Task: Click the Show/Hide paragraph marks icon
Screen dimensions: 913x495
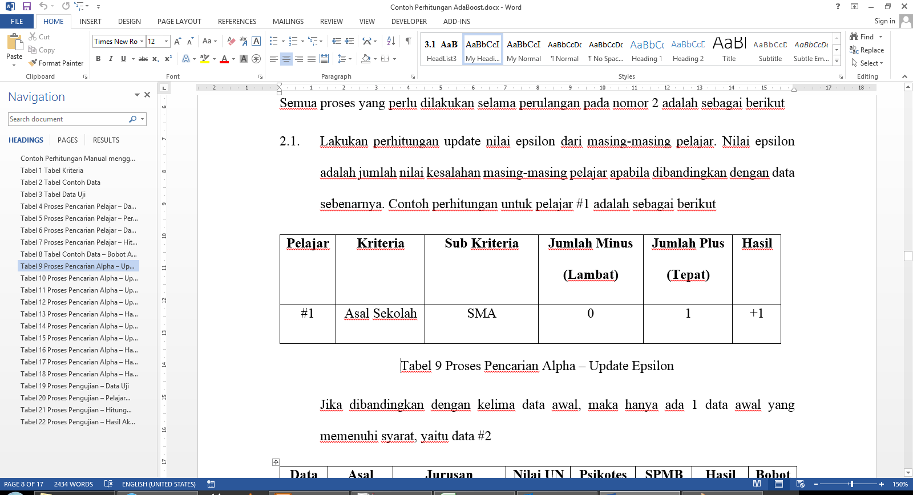Action: 409,41
